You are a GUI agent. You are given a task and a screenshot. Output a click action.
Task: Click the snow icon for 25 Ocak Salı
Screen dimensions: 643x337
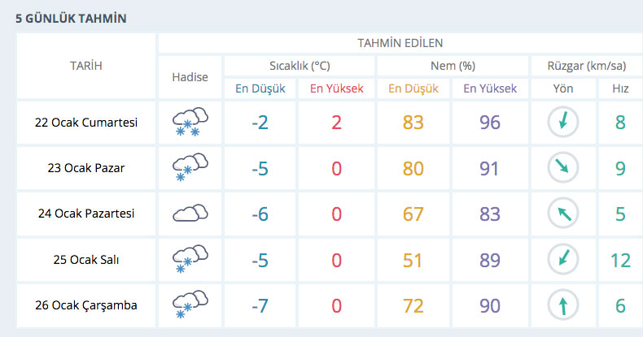coord(190,260)
